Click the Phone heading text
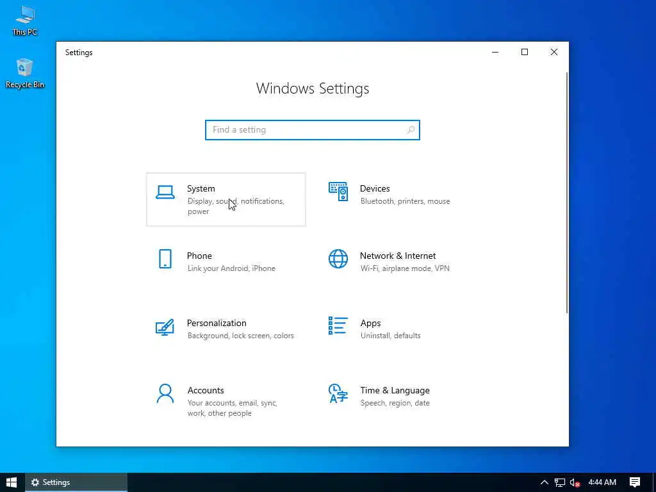 [x=199, y=256]
